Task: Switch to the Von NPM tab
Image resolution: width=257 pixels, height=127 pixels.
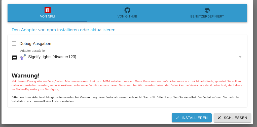Action: [x=47, y=13]
